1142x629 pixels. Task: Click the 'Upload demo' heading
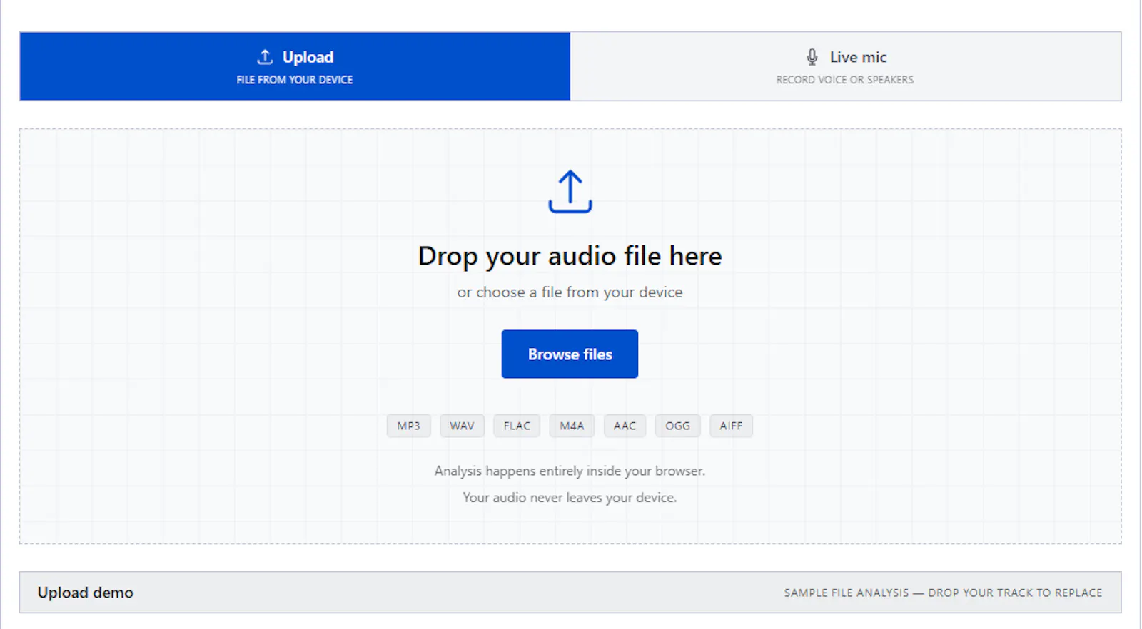pyautogui.click(x=86, y=593)
